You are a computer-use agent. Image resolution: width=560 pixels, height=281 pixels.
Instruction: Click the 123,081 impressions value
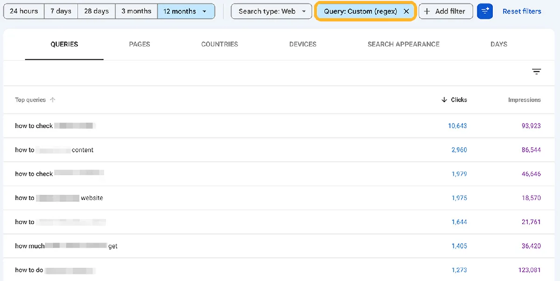click(x=530, y=270)
